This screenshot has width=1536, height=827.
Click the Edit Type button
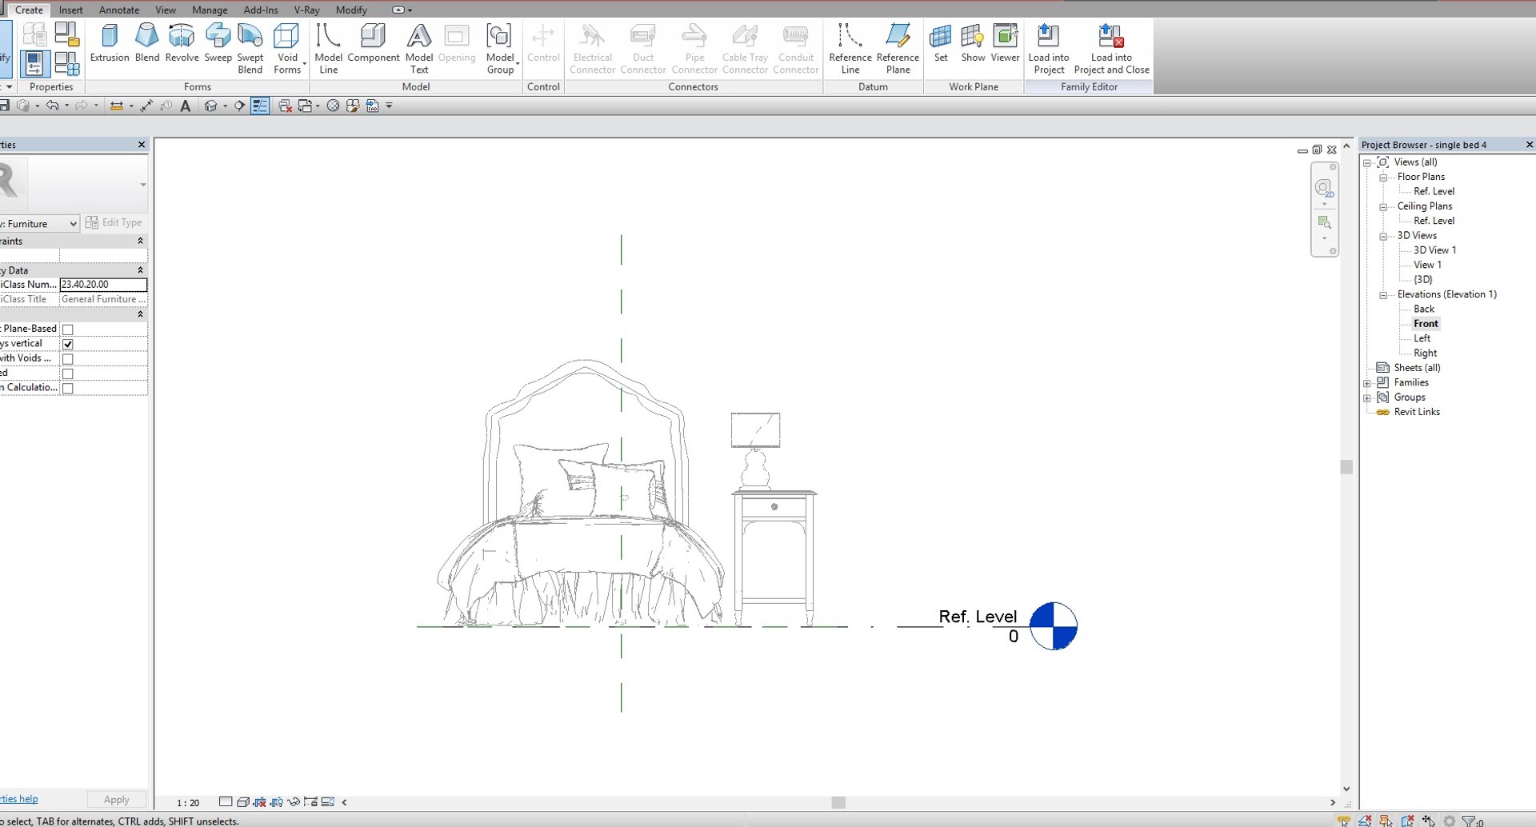[114, 222]
